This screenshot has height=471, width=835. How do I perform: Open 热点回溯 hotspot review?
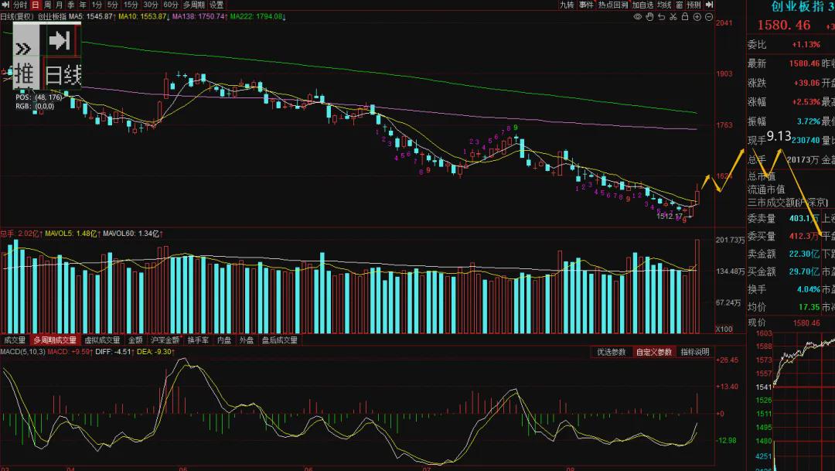613,5
